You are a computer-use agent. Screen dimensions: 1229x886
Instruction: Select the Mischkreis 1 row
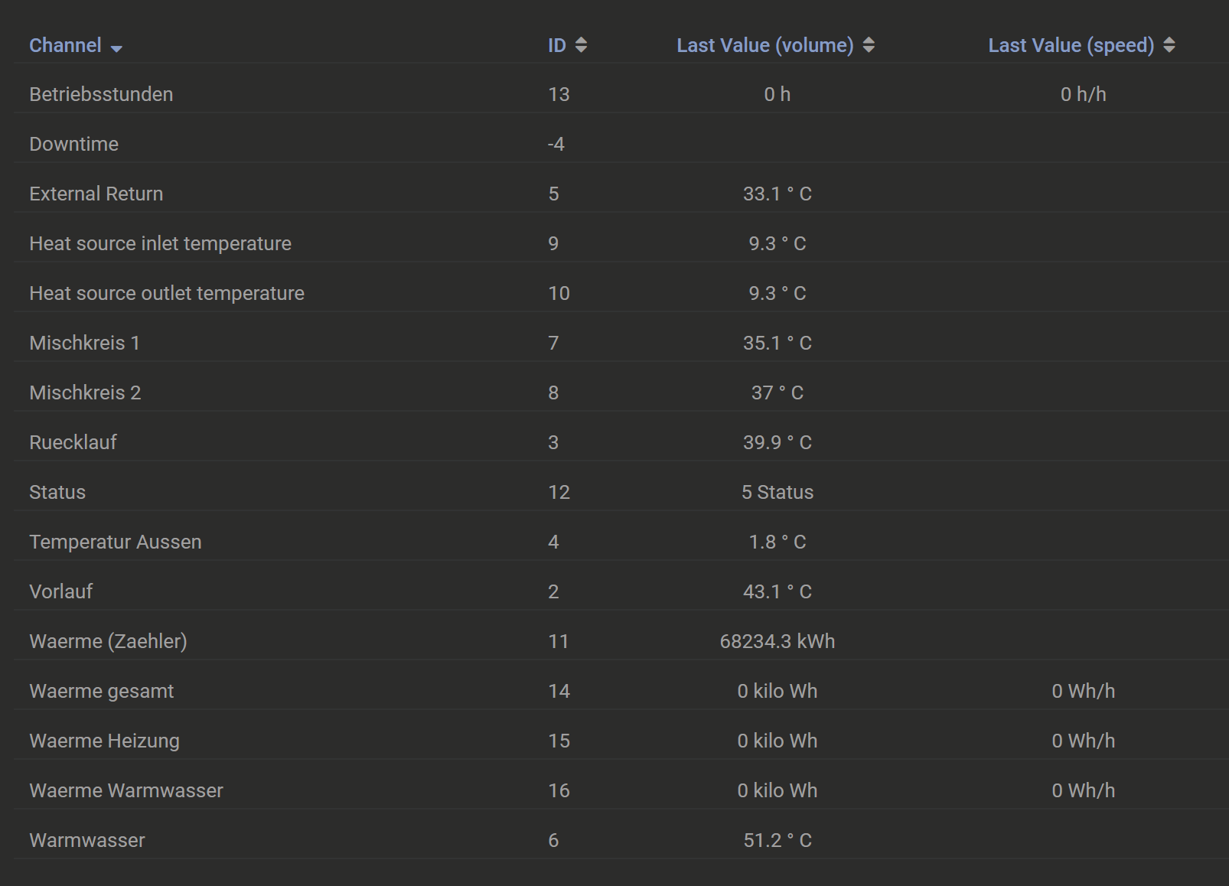coord(84,343)
